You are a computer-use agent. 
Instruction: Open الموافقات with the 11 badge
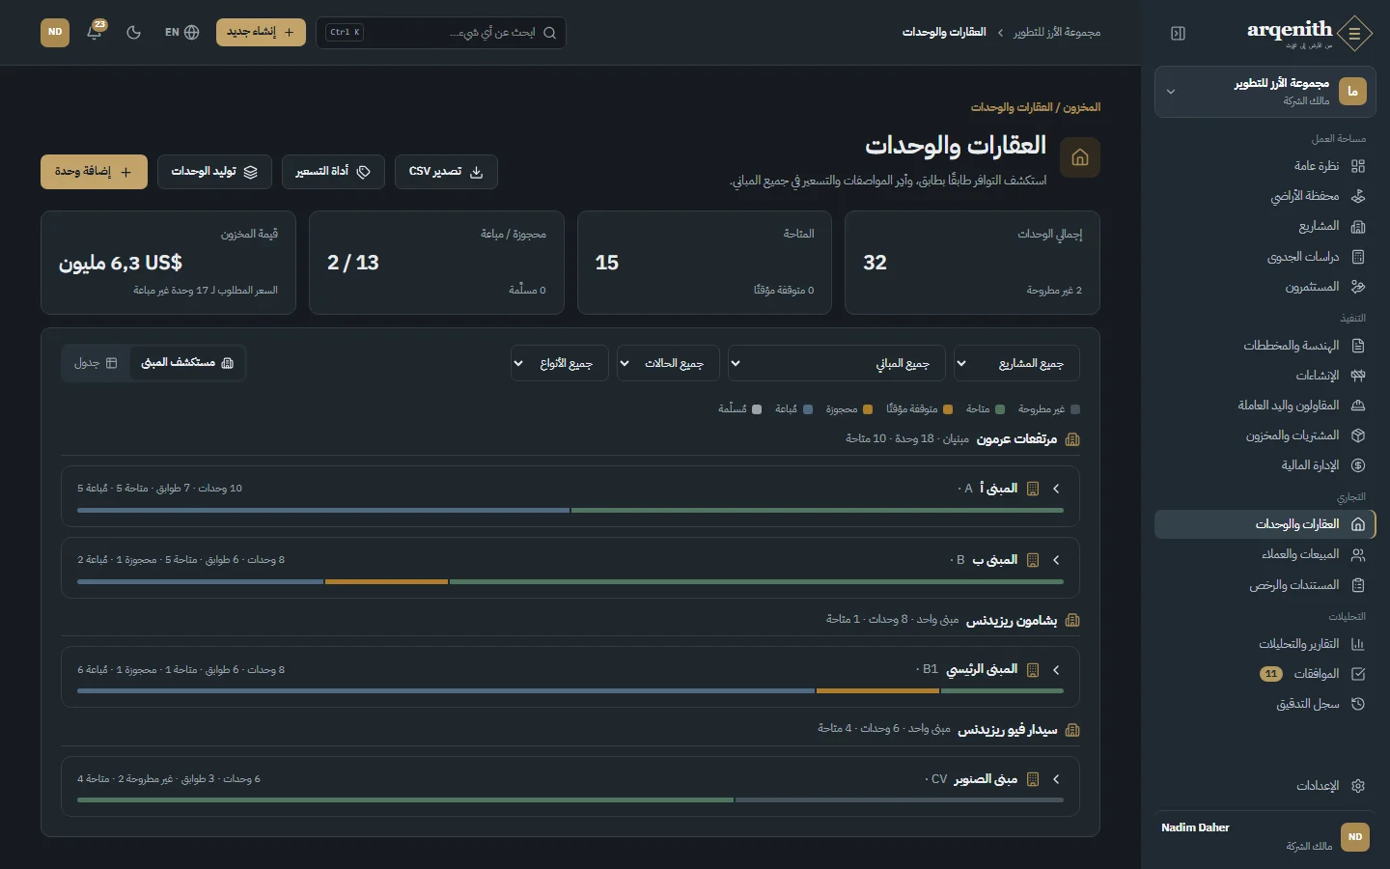tap(1265, 674)
